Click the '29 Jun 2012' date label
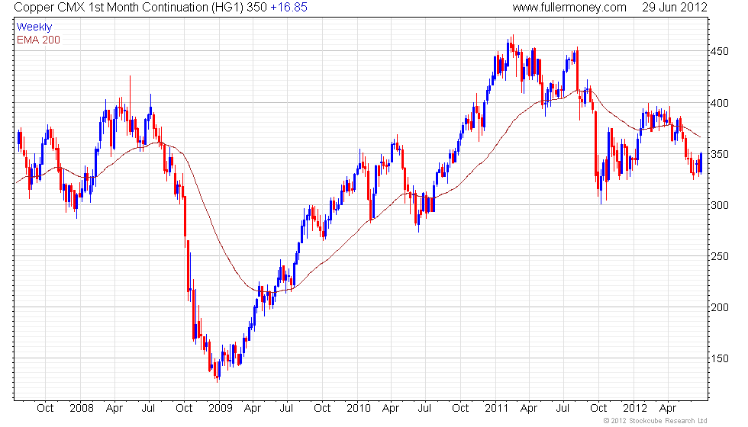Image resolution: width=748 pixels, height=427 pixels. point(675,8)
